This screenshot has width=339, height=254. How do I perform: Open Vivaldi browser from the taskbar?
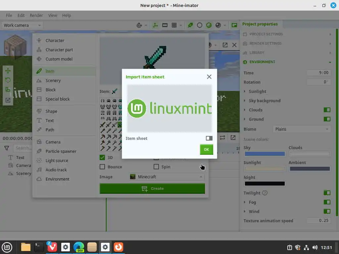[x=52, y=247]
